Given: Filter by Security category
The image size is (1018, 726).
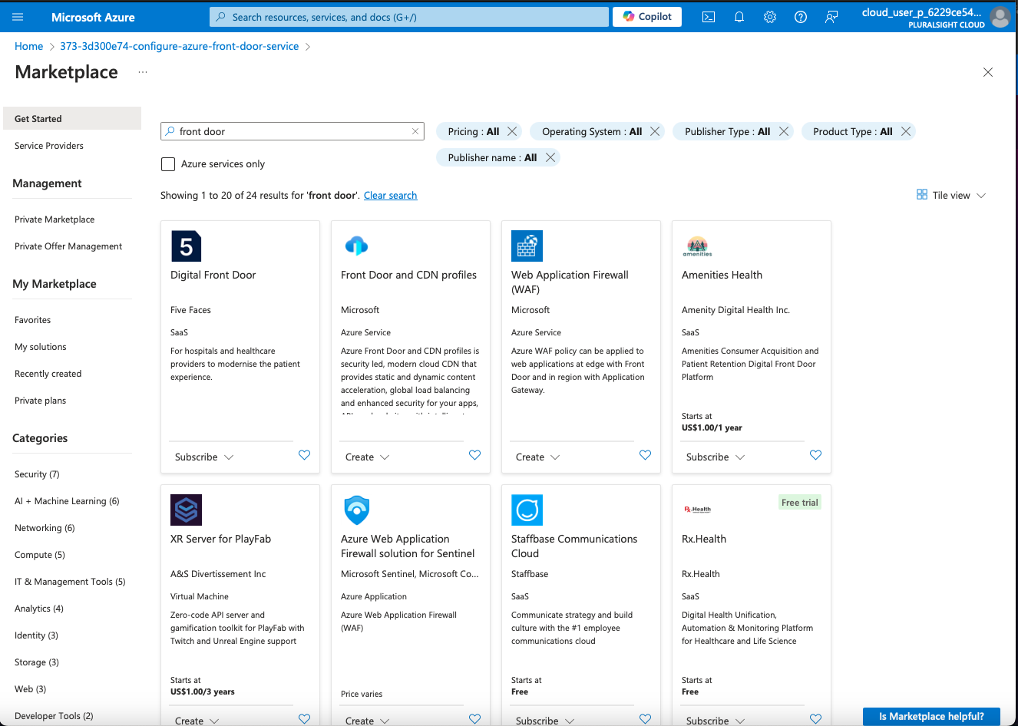Looking at the screenshot, I should click(37, 474).
